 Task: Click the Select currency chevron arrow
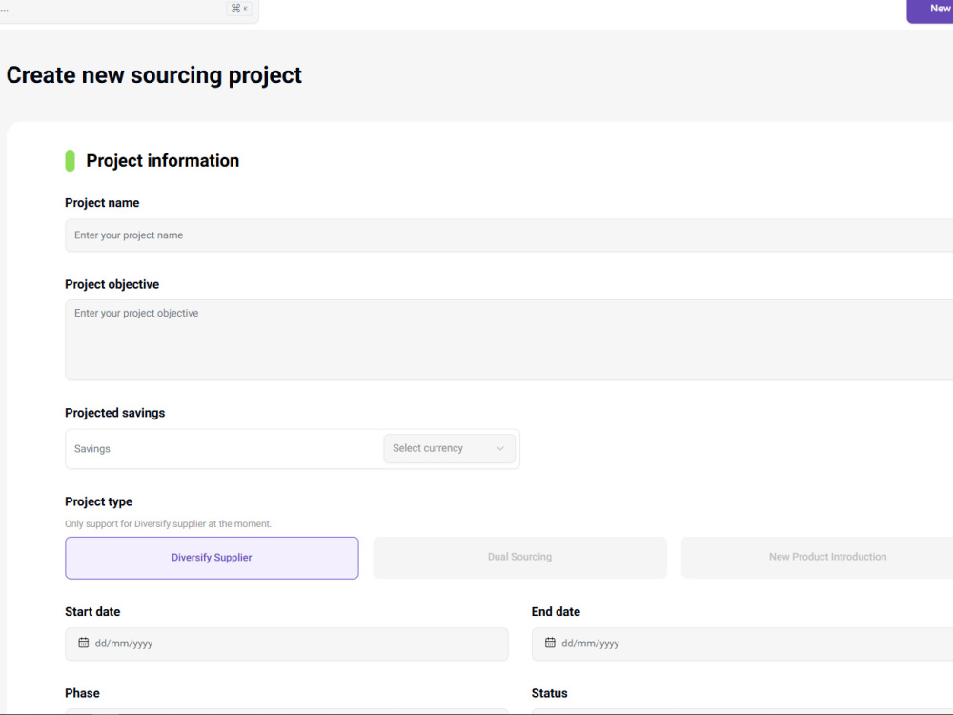pos(500,449)
